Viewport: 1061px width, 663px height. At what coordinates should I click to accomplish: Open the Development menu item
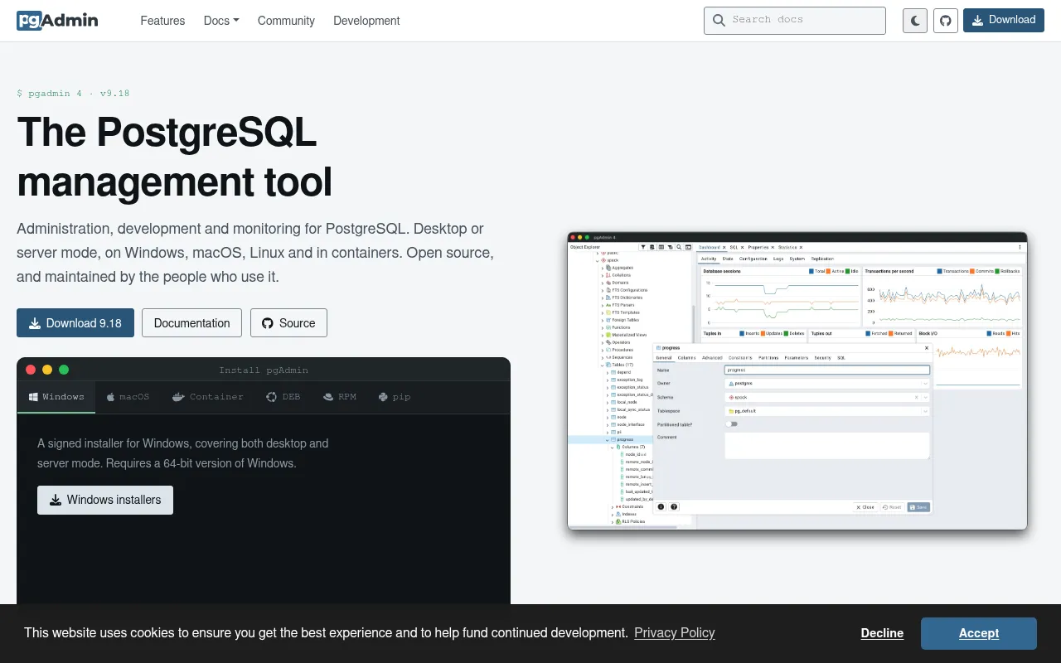coord(366,21)
